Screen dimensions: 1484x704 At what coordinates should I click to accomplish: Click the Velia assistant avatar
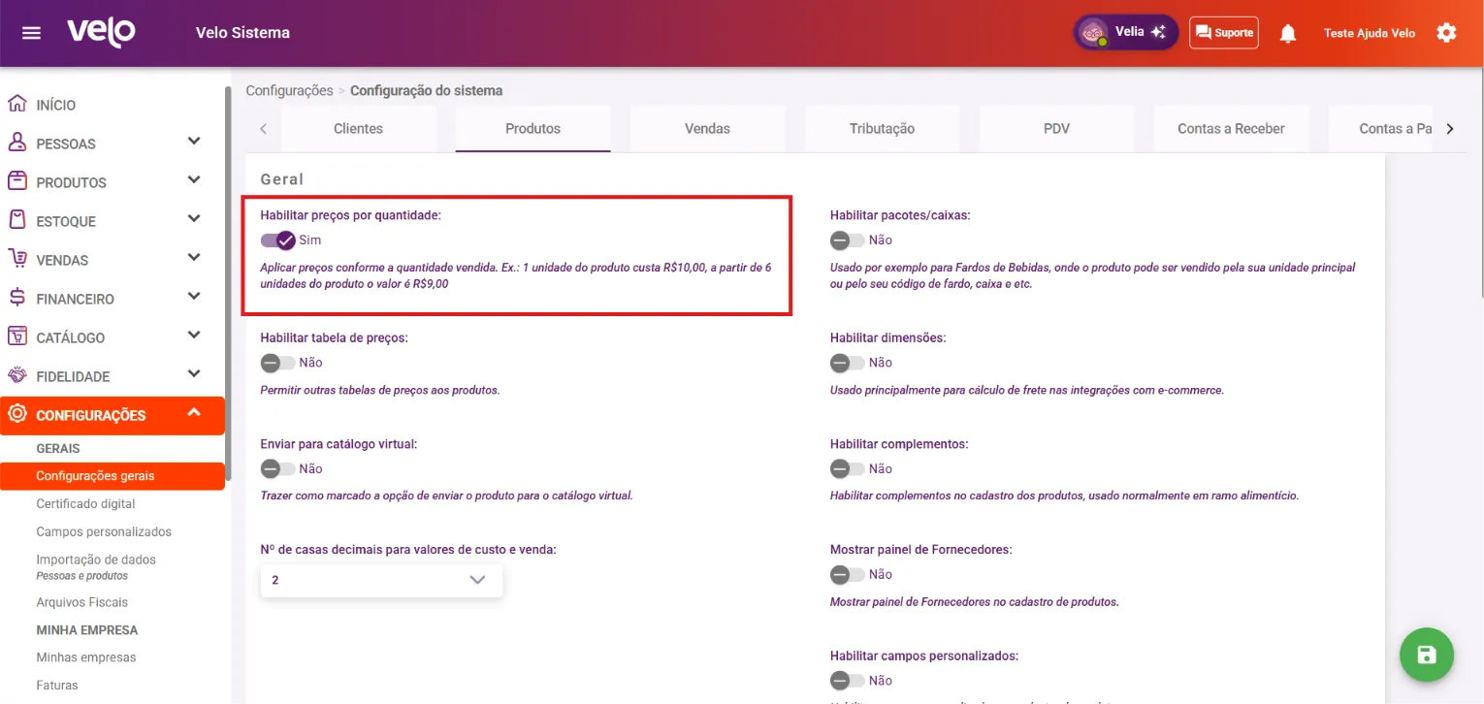pos(1094,32)
